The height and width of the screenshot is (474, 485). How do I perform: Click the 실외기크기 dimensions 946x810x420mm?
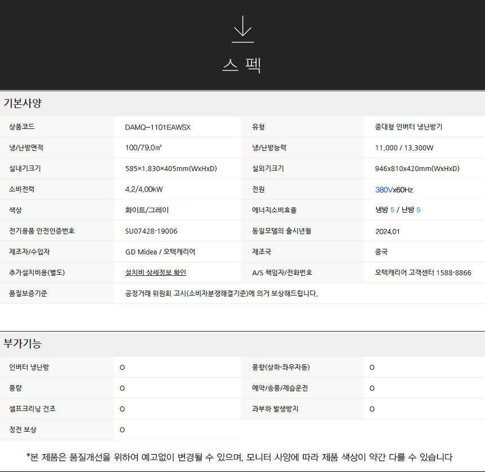click(x=417, y=169)
